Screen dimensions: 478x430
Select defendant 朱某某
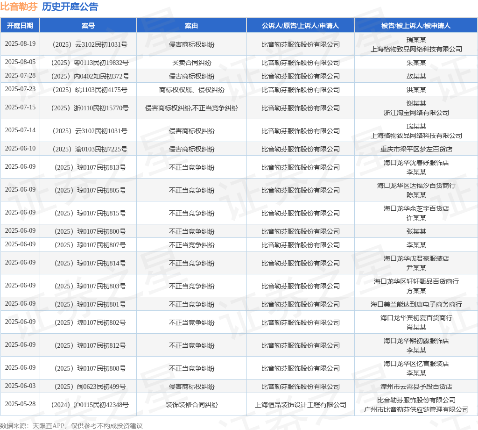(x=416, y=63)
